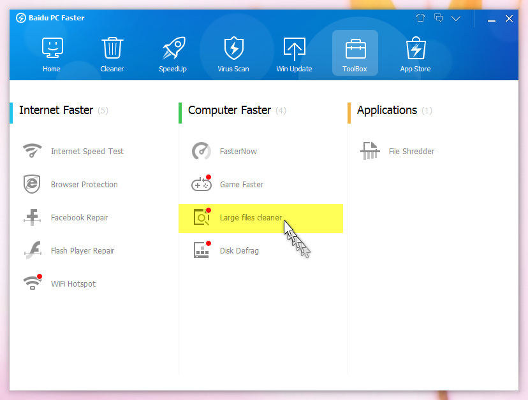Open the App Store bag icon
The width and height of the screenshot is (528, 400).
coord(416,48)
